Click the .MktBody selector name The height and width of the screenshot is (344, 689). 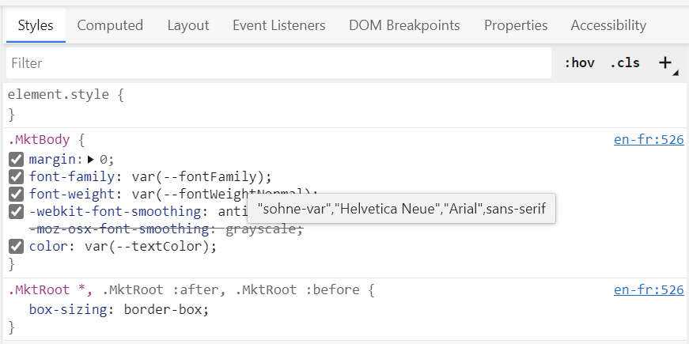pyautogui.click(x=39, y=140)
